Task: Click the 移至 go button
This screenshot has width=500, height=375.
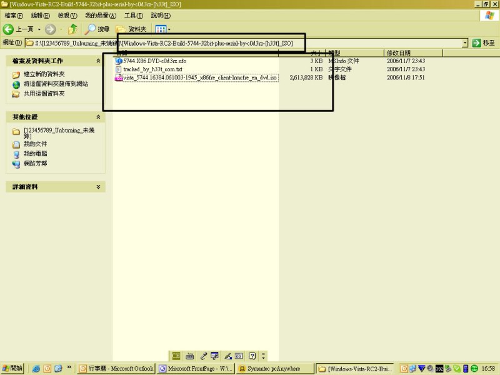Action: coord(484,43)
